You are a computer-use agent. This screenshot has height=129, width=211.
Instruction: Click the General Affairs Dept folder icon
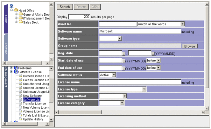(21, 14)
